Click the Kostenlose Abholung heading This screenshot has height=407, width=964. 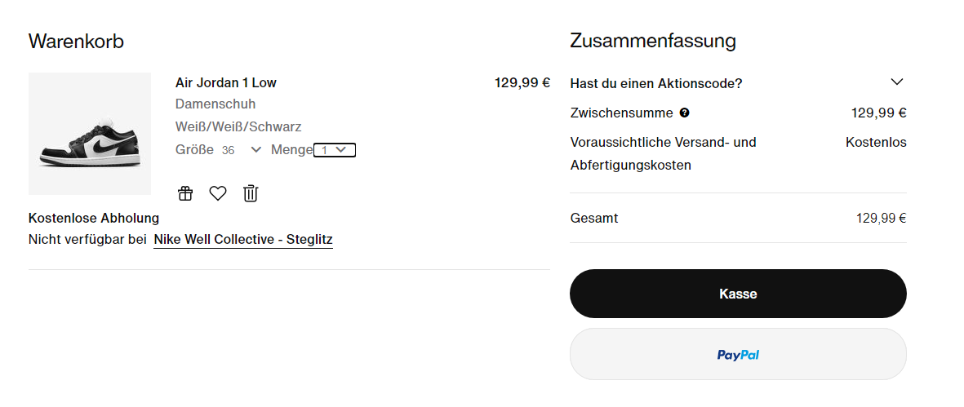[93, 218]
